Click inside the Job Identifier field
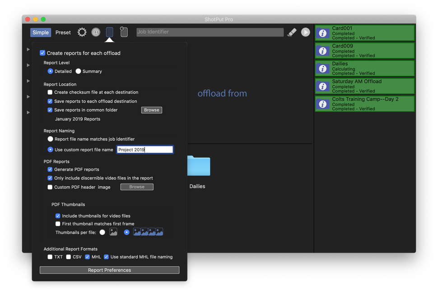Image resolution: width=438 pixels, height=297 pixels. (x=209, y=32)
